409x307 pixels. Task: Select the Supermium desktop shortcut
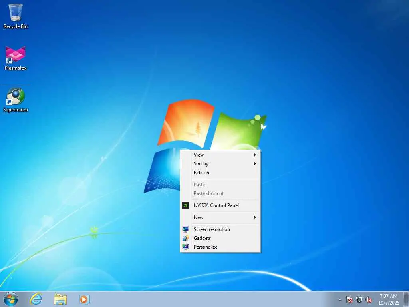(x=16, y=100)
